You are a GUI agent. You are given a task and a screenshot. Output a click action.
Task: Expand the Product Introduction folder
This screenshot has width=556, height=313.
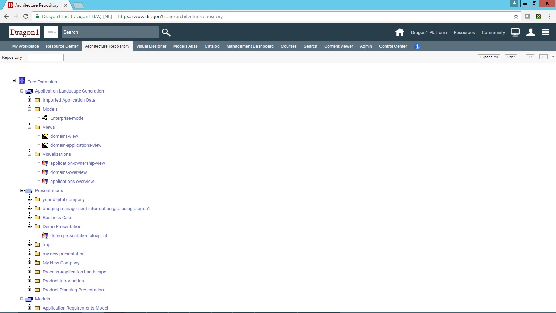pos(30,281)
